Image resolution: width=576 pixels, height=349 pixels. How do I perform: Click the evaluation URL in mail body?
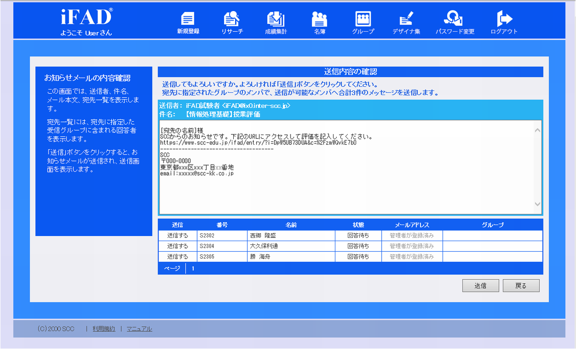coord(258,143)
